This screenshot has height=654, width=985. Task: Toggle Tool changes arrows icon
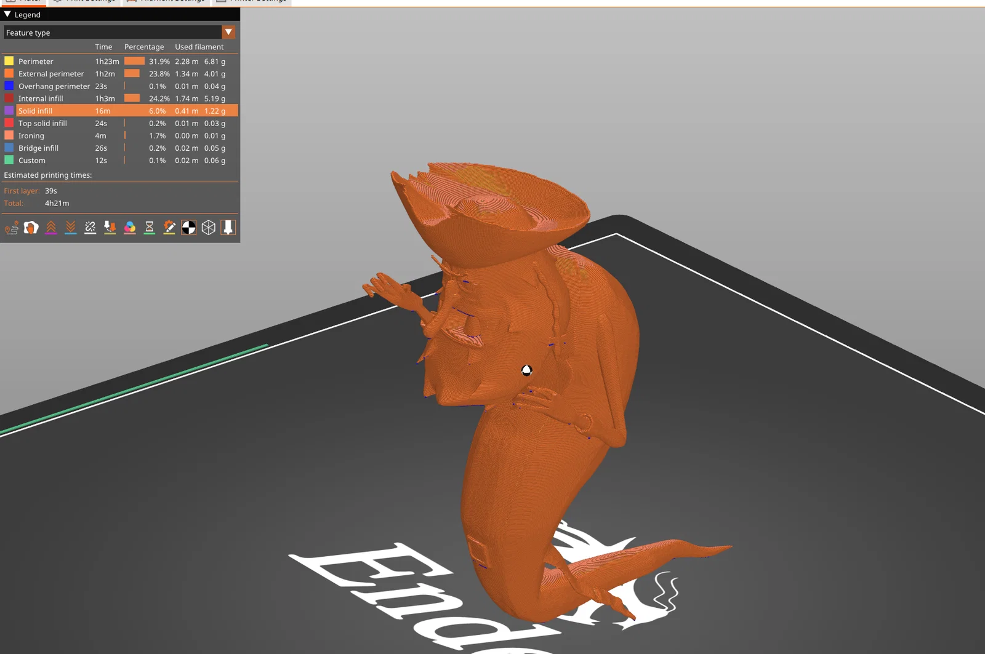110,228
